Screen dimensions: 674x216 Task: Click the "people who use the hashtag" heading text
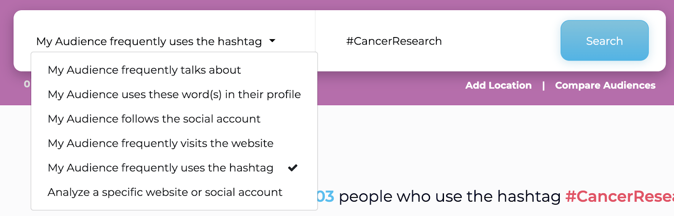tap(449, 197)
